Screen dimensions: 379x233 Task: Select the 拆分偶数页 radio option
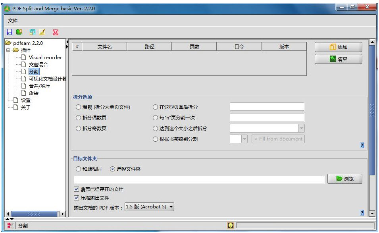pyautogui.click(x=78, y=118)
